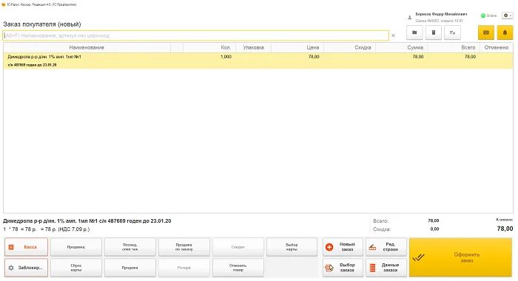
Task: Click the 78,00 cell under Всего column
Action: (x=470, y=57)
